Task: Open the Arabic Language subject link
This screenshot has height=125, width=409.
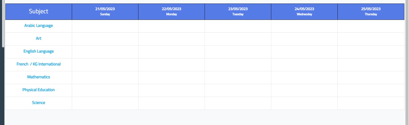Action: [39, 26]
